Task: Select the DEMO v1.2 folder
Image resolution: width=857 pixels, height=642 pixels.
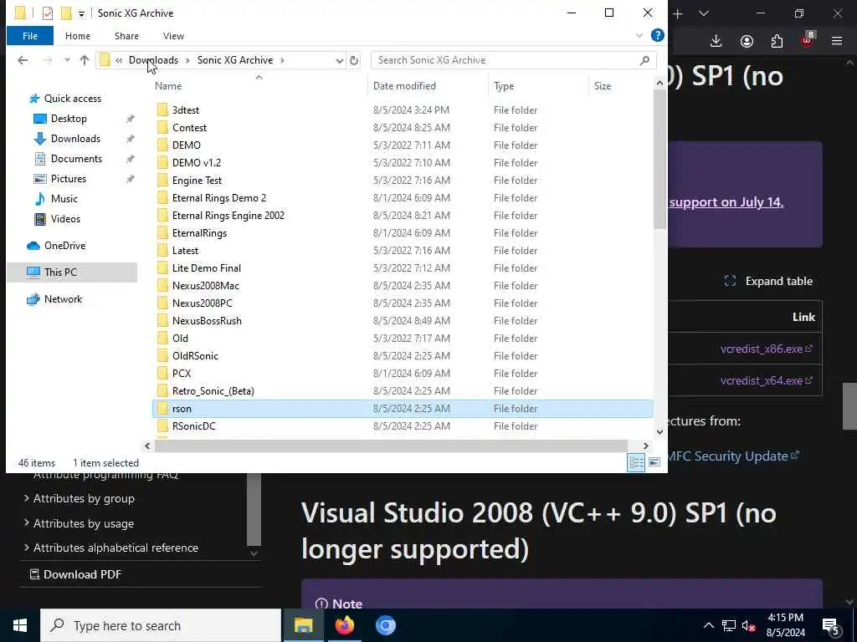Action: coord(196,163)
